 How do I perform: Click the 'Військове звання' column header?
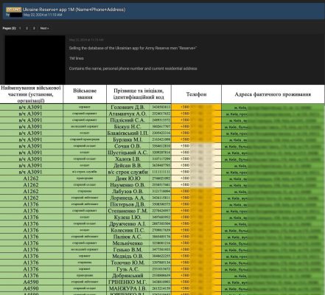(x=85, y=94)
